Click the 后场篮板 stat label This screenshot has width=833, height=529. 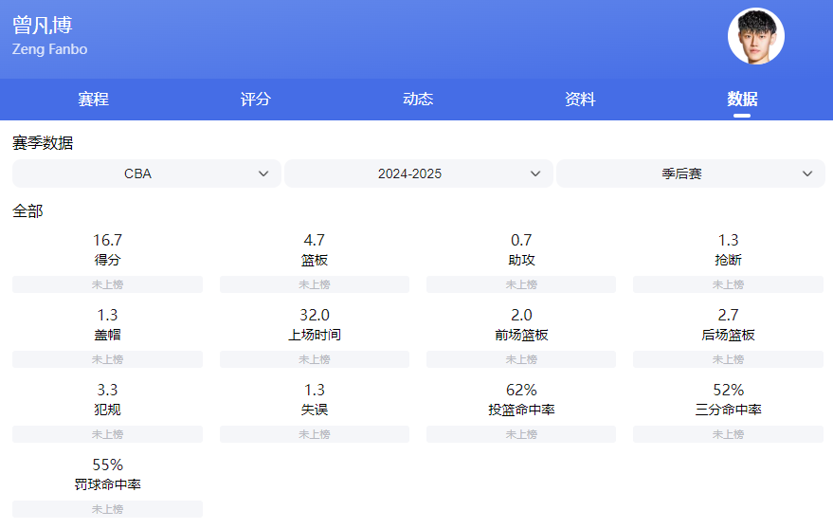(x=729, y=335)
